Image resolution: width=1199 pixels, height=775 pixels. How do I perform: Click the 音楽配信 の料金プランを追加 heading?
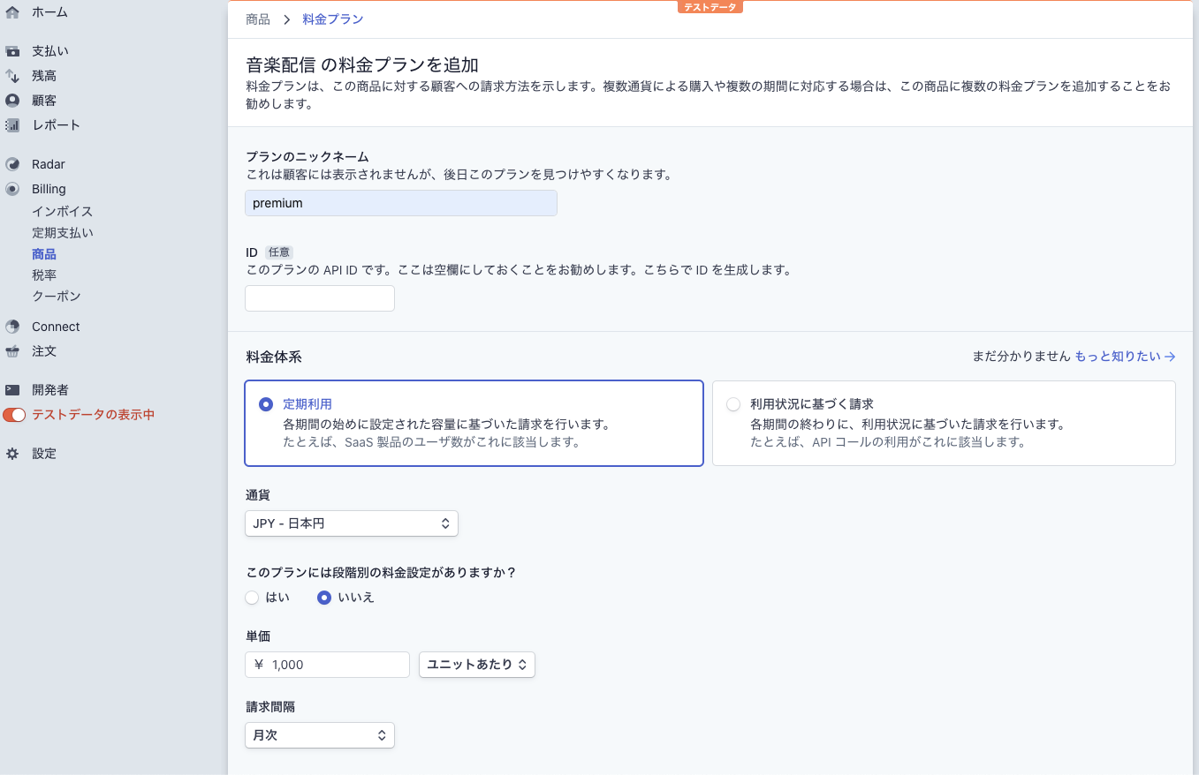click(x=362, y=64)
